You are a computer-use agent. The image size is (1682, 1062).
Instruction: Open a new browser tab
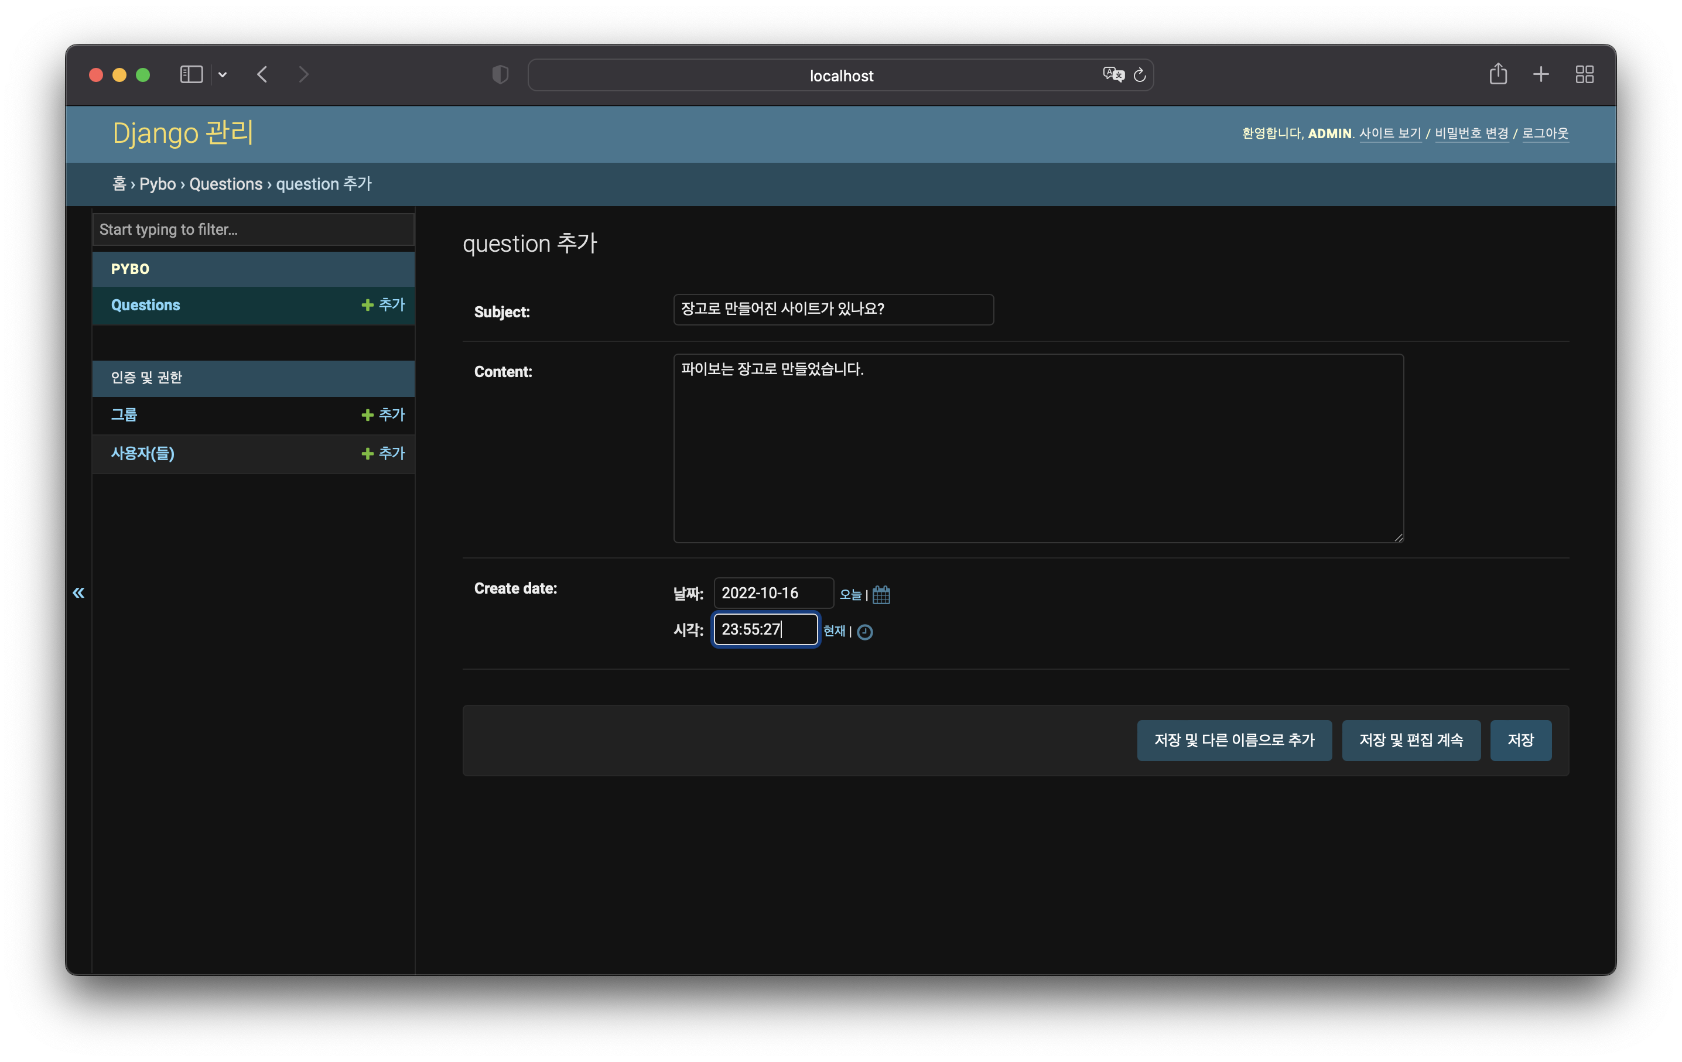tap(1541, 74)
